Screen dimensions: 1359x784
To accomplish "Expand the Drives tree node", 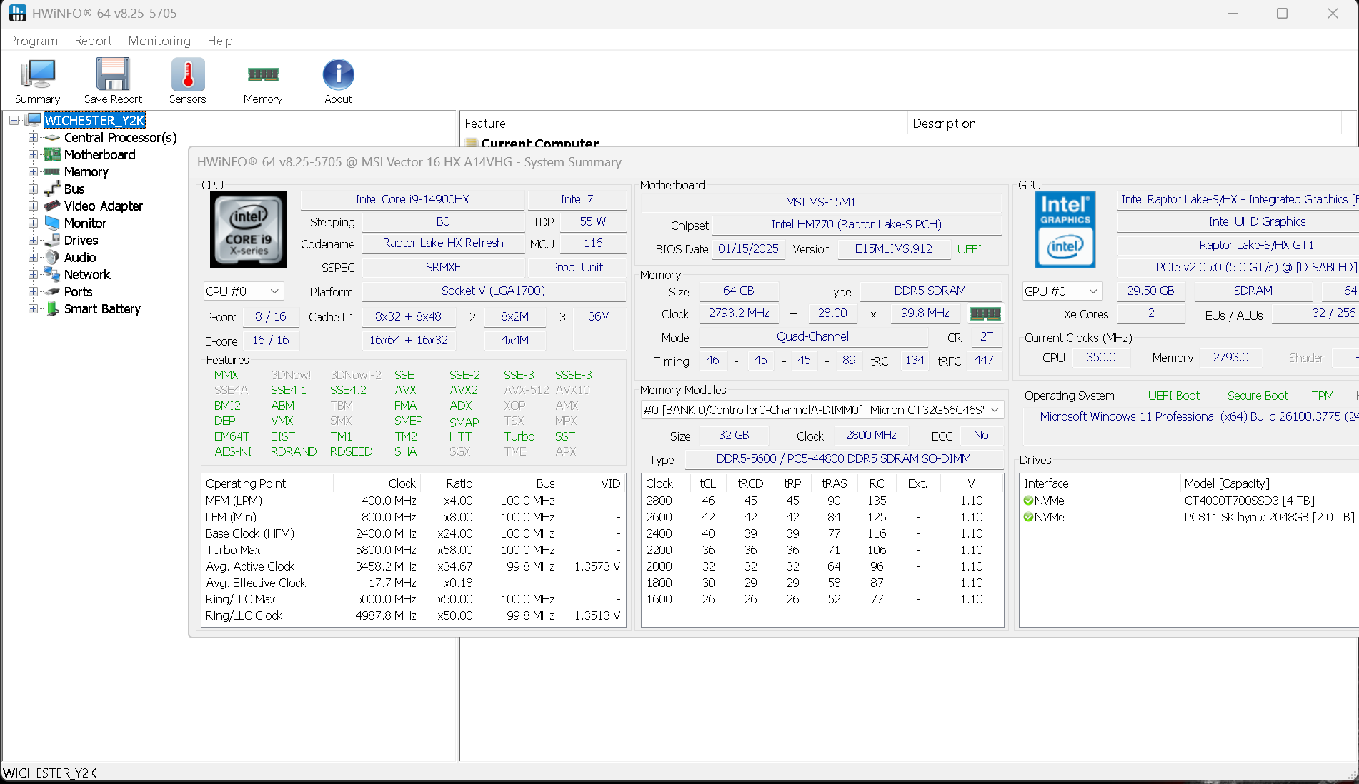I will (x=33, y=240).
